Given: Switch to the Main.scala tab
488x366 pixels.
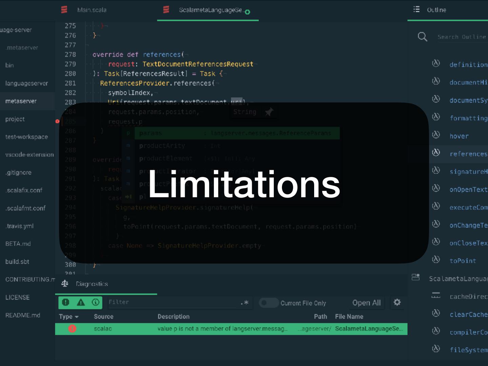Looking at the screenshot, I should pos(91,10).
